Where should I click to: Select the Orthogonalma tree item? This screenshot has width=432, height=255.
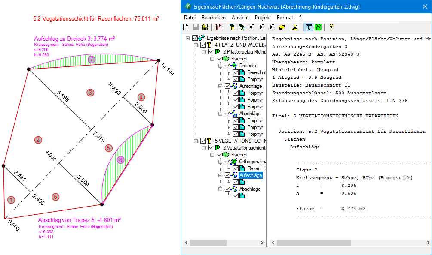pyautogui.click(x=250, y=162)
